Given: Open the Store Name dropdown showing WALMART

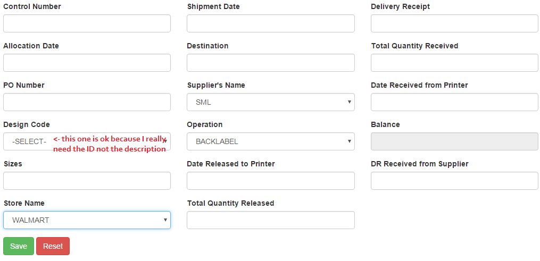Looking at the screenshot, I should tap(87, 220).
